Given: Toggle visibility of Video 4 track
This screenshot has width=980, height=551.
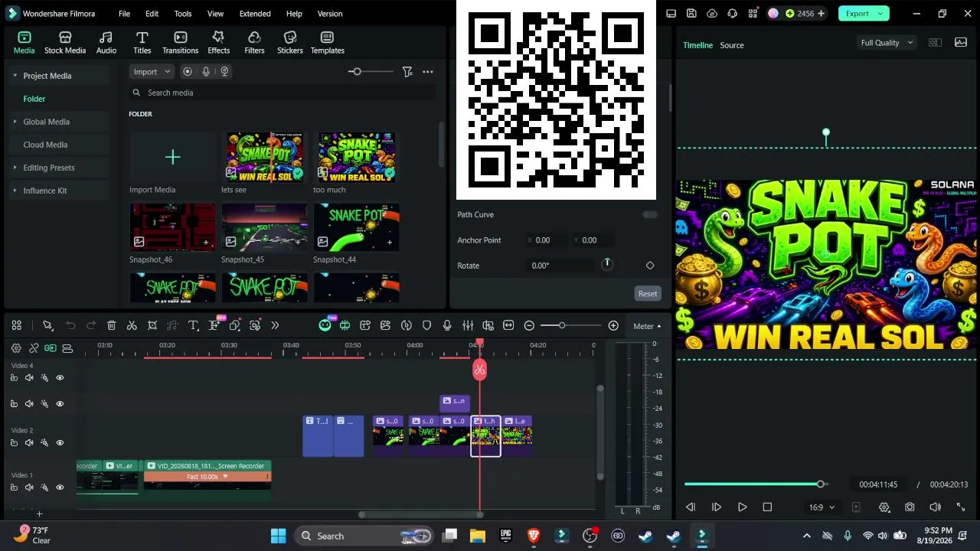Looking at the screenshot, I should 60,377.
